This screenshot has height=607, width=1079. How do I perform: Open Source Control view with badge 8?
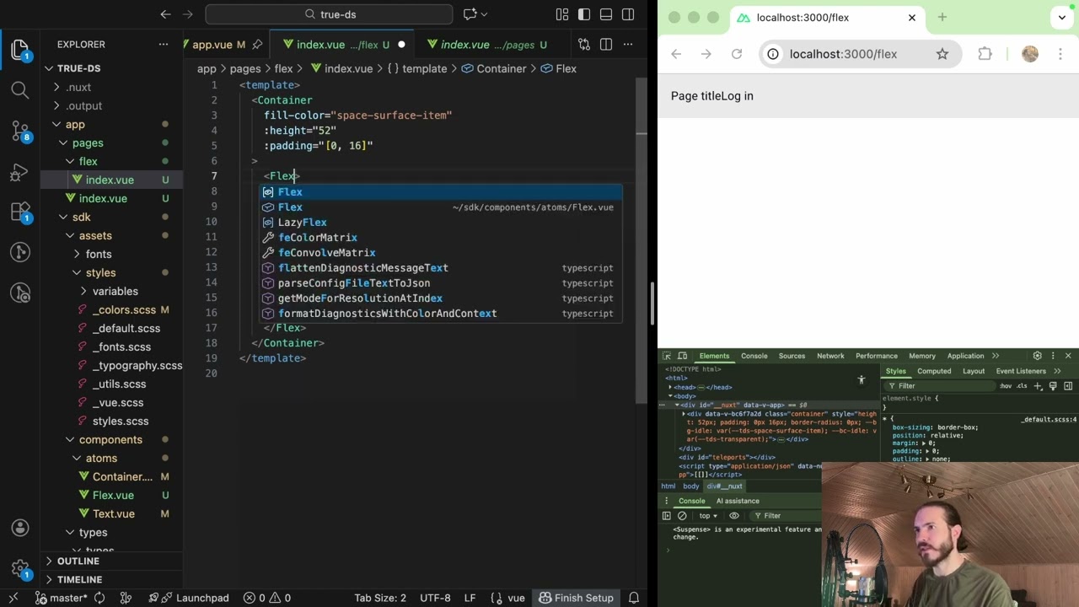coord(20,131)
